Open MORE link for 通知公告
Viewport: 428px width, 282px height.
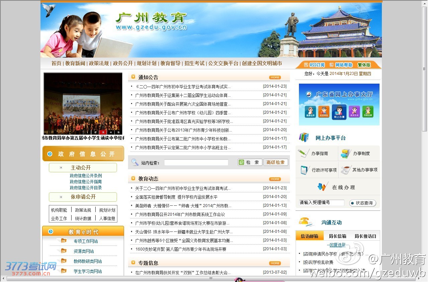[275, 78]
